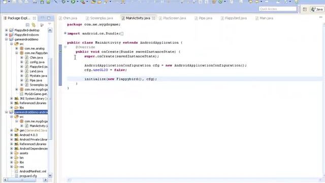Switch to the Flappybird.java editor tab
The height and width of the screenshot is (183, 325).
click(x=234, y=18)
